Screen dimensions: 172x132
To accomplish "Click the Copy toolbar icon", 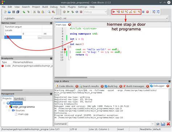I will 38,12.
